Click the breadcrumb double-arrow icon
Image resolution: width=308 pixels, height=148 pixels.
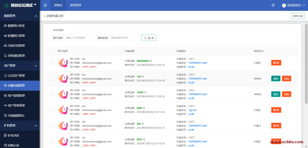(x=44, y=16)
